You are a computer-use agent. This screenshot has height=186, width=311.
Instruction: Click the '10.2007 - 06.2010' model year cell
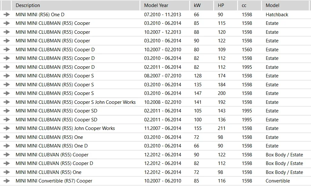163,181
